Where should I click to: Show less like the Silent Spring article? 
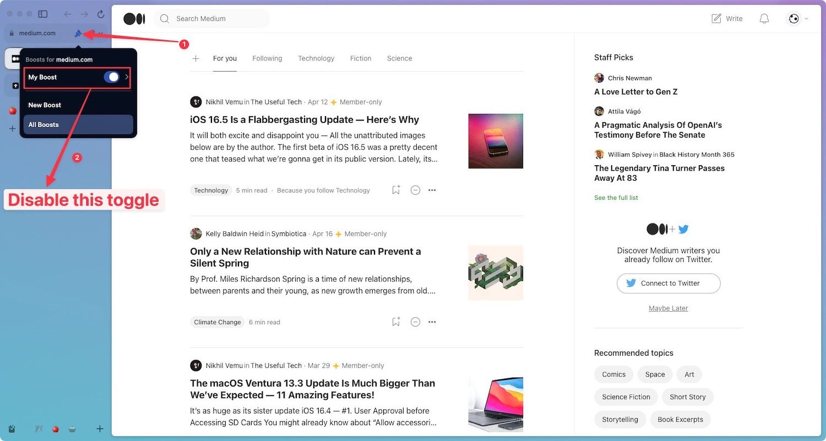click(416, 322)
